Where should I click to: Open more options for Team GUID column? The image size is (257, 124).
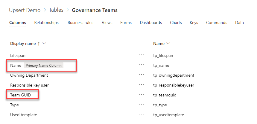[x=142, y=95]
